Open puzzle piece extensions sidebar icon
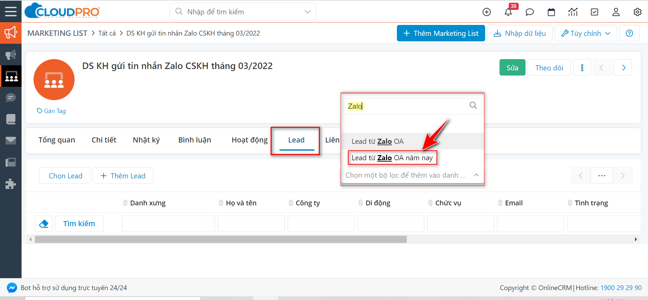This screenshot has height=300, width=648. [x=11, y=184]
